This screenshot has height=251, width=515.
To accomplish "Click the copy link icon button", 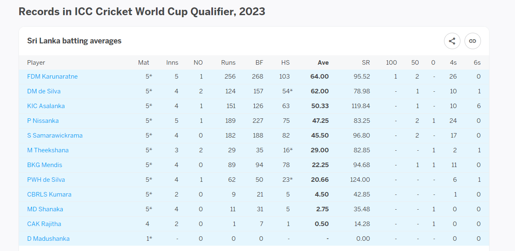I will coord(472,41).
